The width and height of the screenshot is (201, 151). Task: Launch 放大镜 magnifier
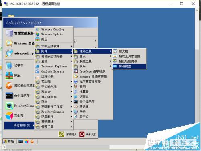tap(129, 51)
